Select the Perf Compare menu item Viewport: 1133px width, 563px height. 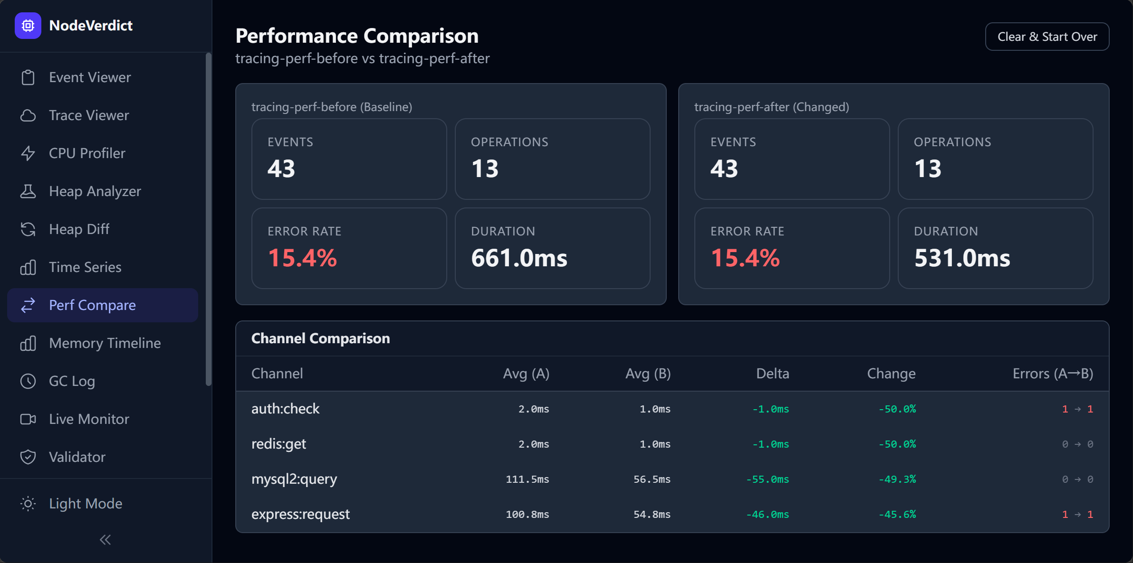pyautogui.click(x=103, y=305)
